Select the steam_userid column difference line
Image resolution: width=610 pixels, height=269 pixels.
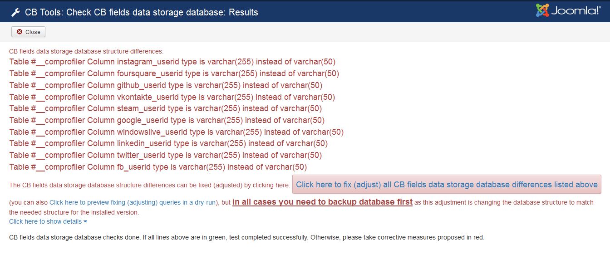pos(166,108)
